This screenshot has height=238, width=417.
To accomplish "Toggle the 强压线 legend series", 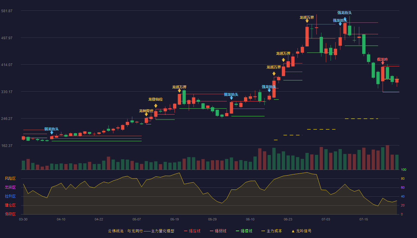I will pyautogui.click(x=192, y=231).
